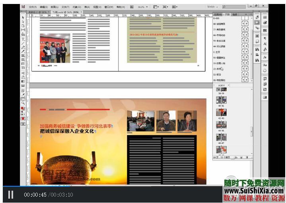Select the Zoom magnifier tool
The width and height of the screenshot is (286, 203).
[x=23, y=103]
